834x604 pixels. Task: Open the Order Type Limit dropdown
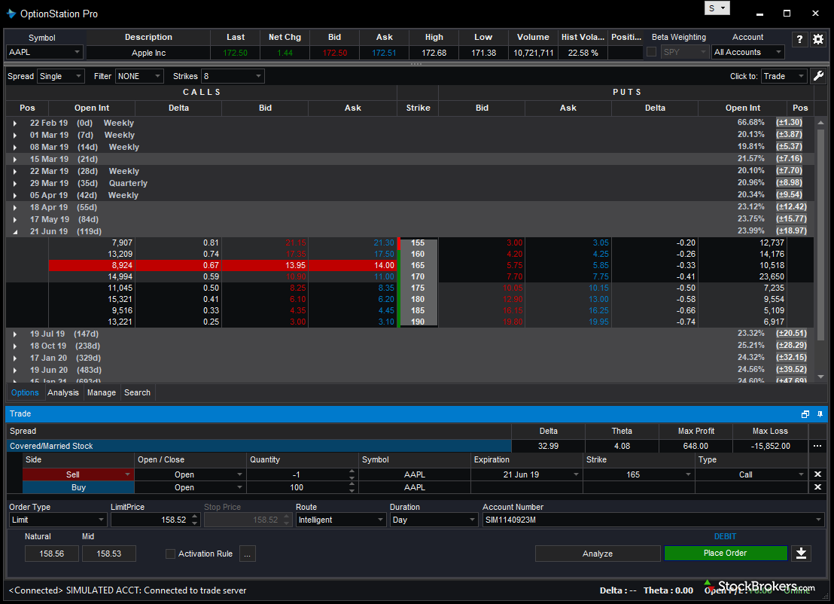click(x=57, y=520)
